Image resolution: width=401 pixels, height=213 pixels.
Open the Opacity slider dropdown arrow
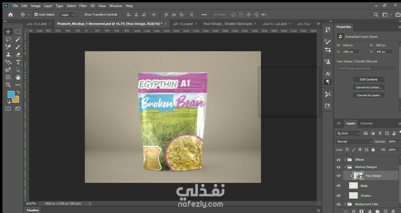[399, 141]
